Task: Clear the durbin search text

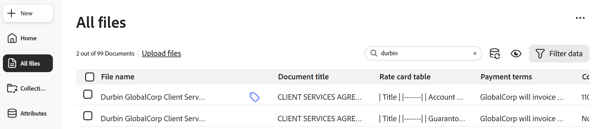Action: (x=475, y=53)
